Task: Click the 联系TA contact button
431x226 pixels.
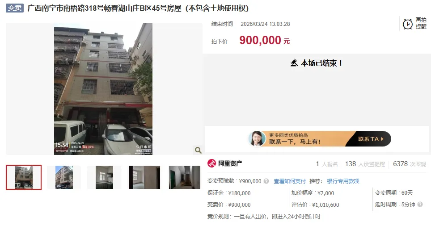Action: tap(368, 139)
